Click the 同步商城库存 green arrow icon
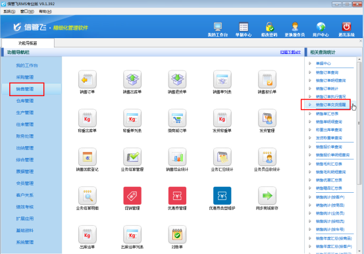This screenshot has height=254, width=364. 267,195
